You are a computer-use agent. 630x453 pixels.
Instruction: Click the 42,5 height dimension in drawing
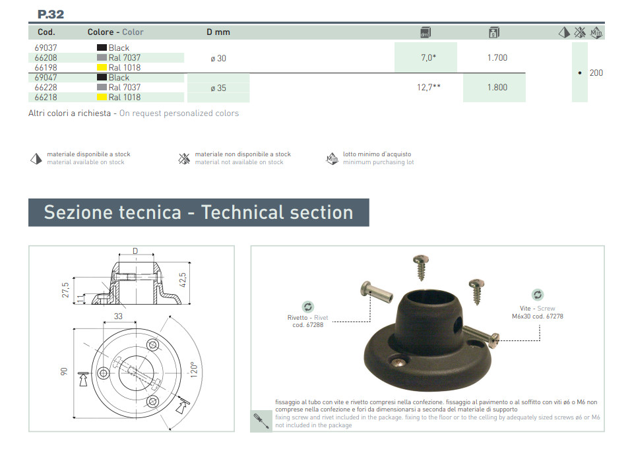pyautogui.click(x=183, y=280)
